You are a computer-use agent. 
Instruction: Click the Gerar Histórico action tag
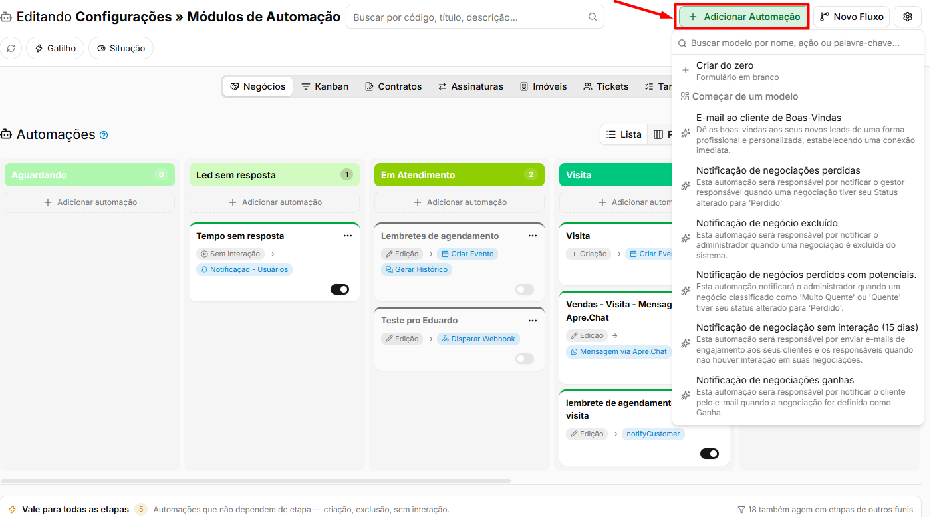coord(416,269)
